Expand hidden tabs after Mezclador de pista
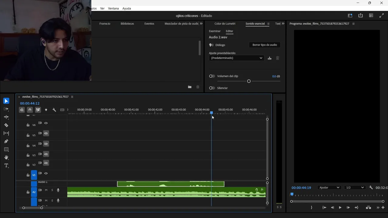 [x=201, y=24]
